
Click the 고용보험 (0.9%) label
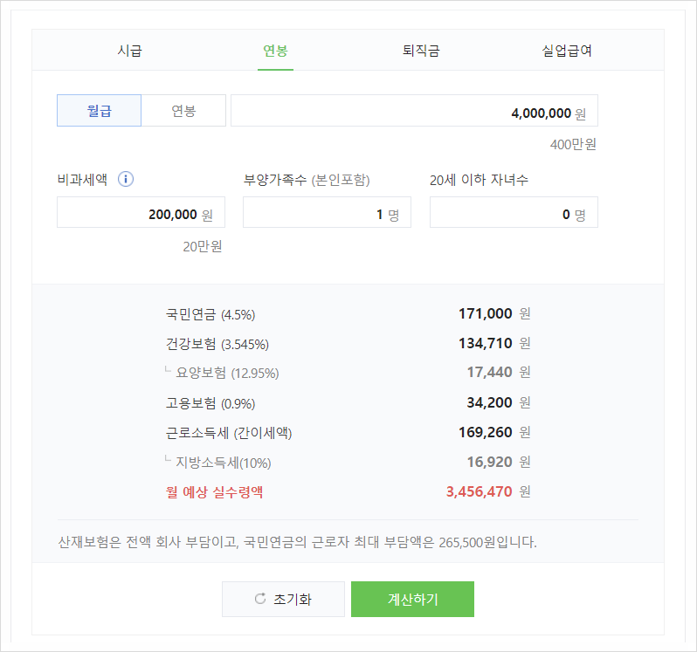tap(210, 403)
